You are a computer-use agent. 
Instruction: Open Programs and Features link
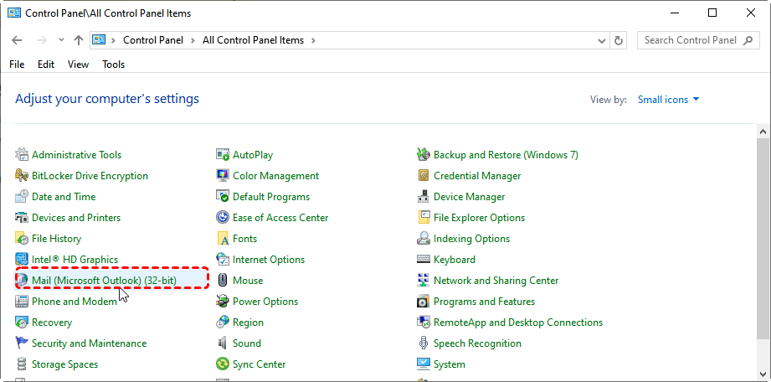tap(484, 302)
